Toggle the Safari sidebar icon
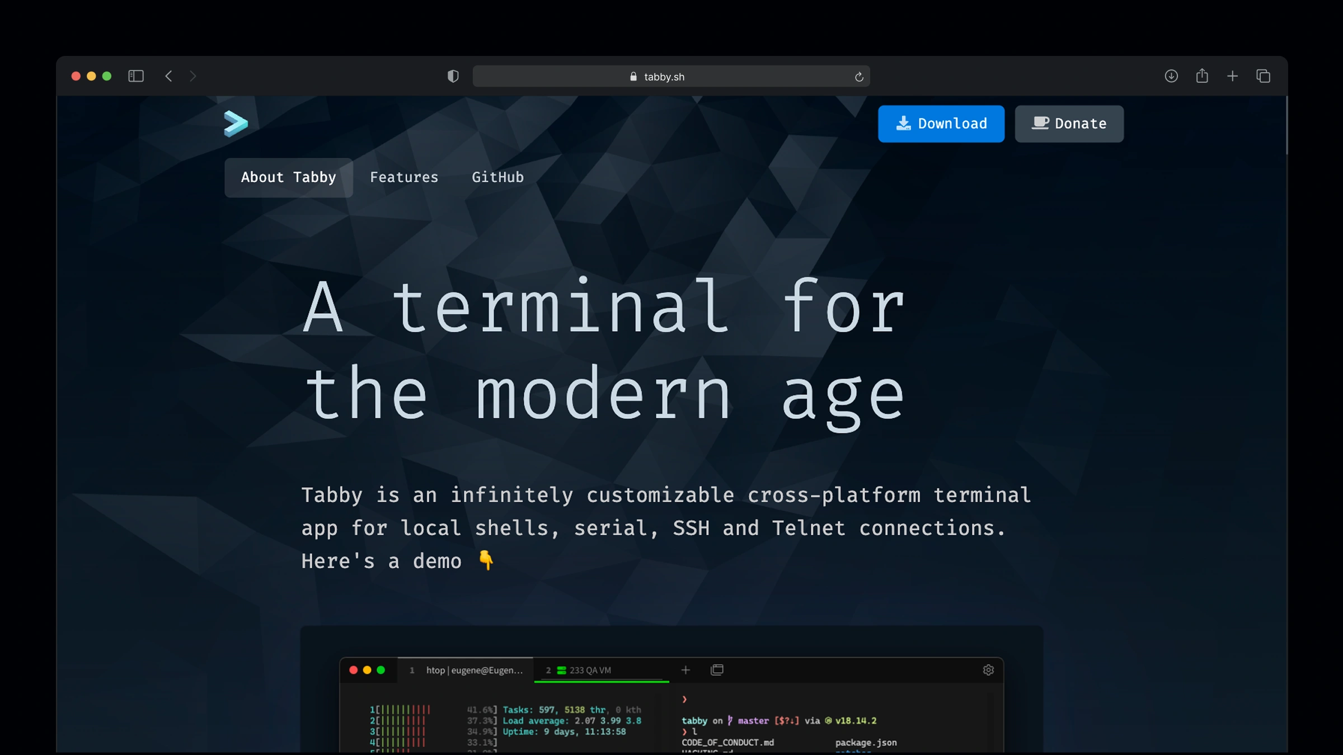Image resolution: width=1343 pixels, height=755 pixels. [x=136, y=76]
